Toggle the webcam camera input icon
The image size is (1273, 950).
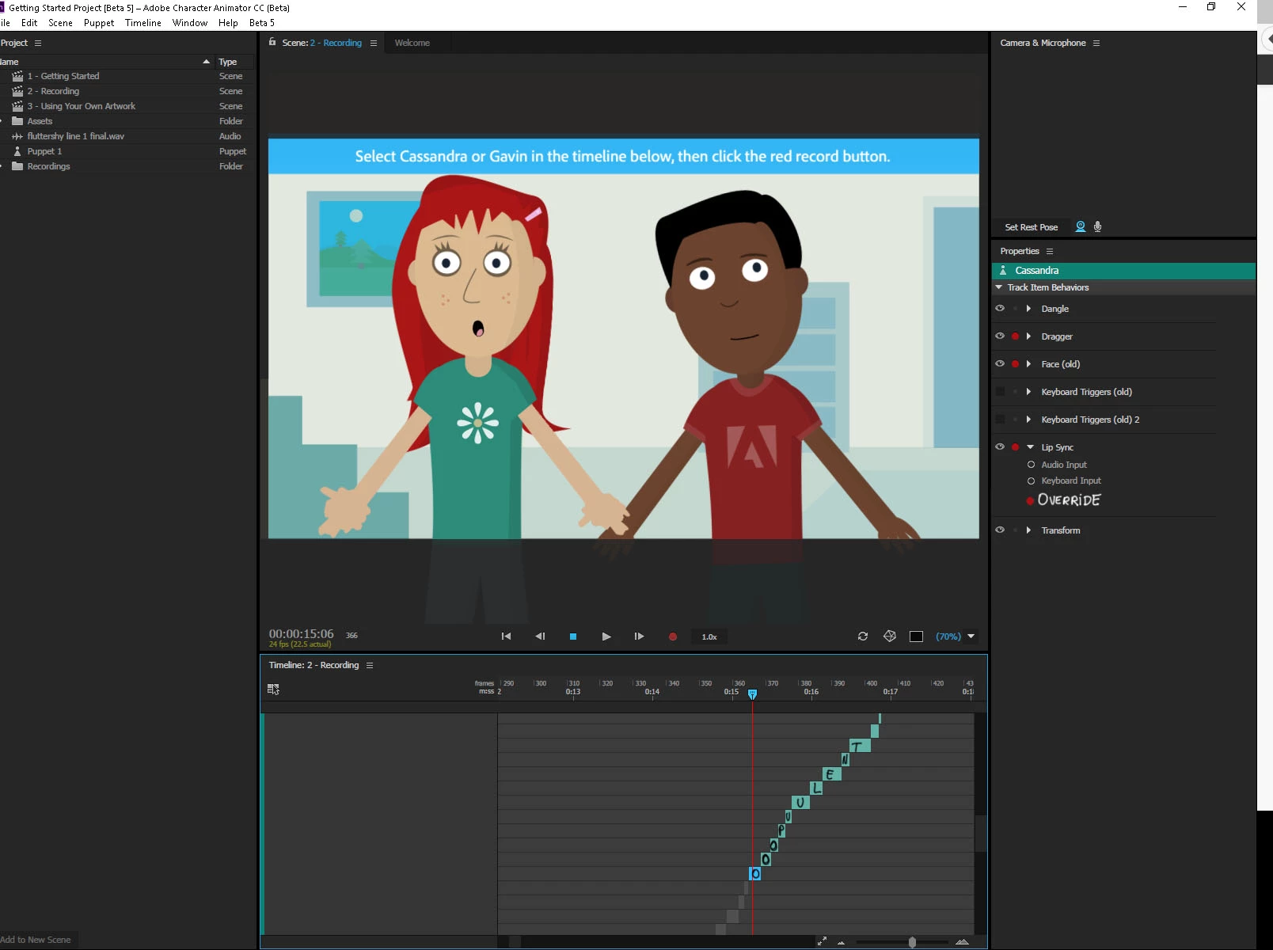1081,227
